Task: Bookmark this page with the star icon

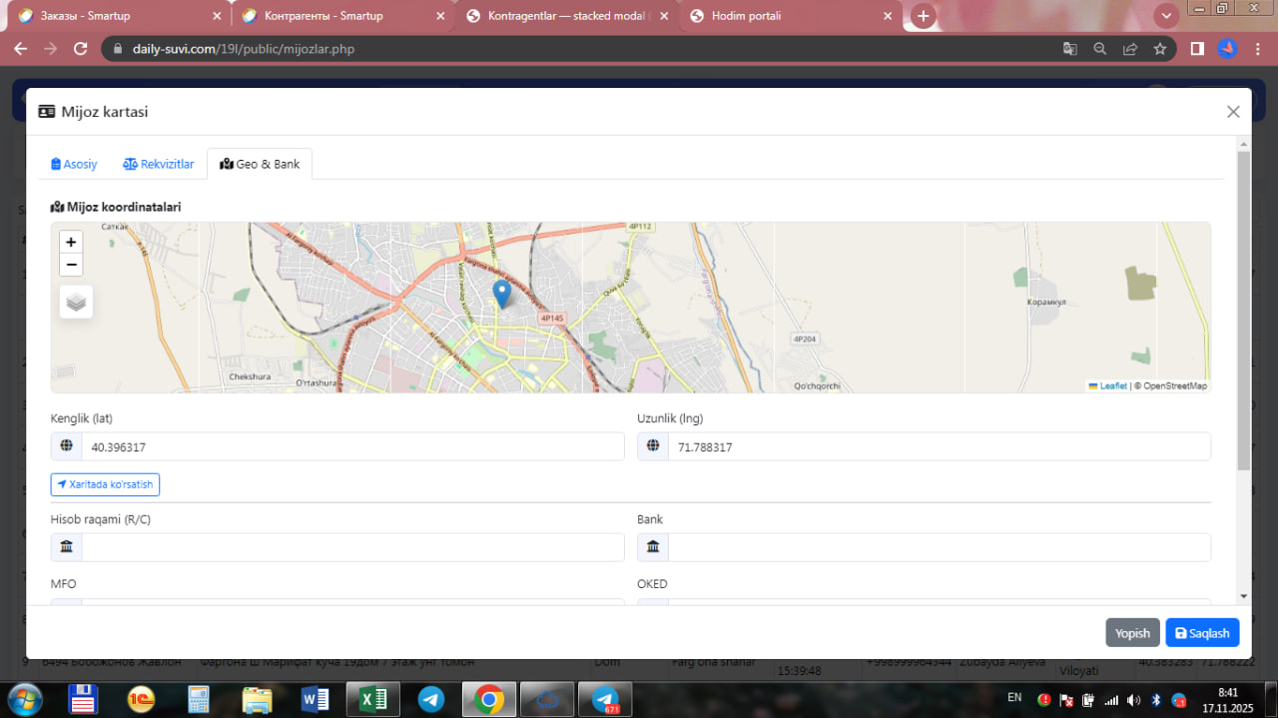Action: pos(1159,49)
